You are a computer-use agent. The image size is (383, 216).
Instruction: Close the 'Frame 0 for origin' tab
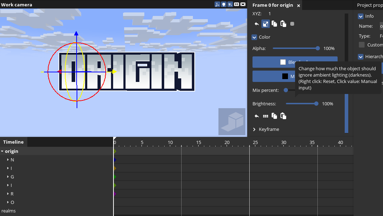[299, 5]
